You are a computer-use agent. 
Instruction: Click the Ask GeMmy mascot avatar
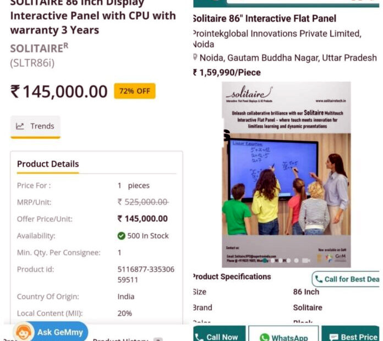coord(24,332)
